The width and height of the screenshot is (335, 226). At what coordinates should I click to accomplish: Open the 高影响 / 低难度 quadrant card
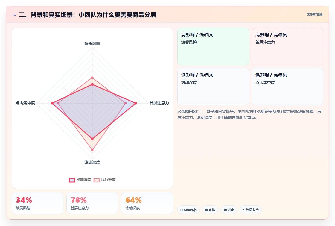[x=213, y=46]
